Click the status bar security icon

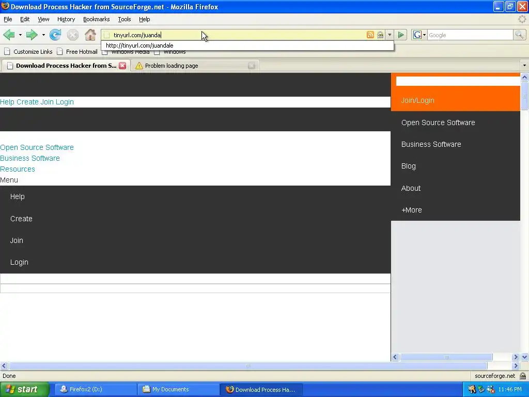(523, 376)
